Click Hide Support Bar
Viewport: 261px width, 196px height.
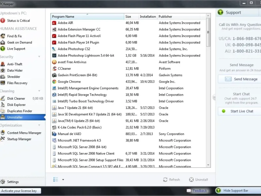[238, 190]
